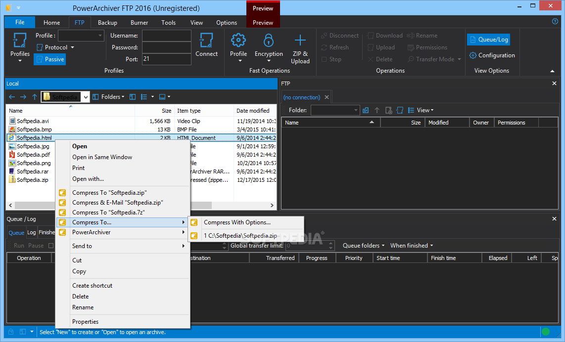Click the Name column header in Local

[70, 111]
